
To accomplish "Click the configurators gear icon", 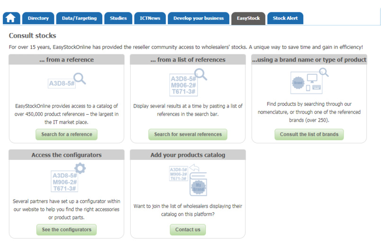I will pyautogui.click(x=68, y=177).
